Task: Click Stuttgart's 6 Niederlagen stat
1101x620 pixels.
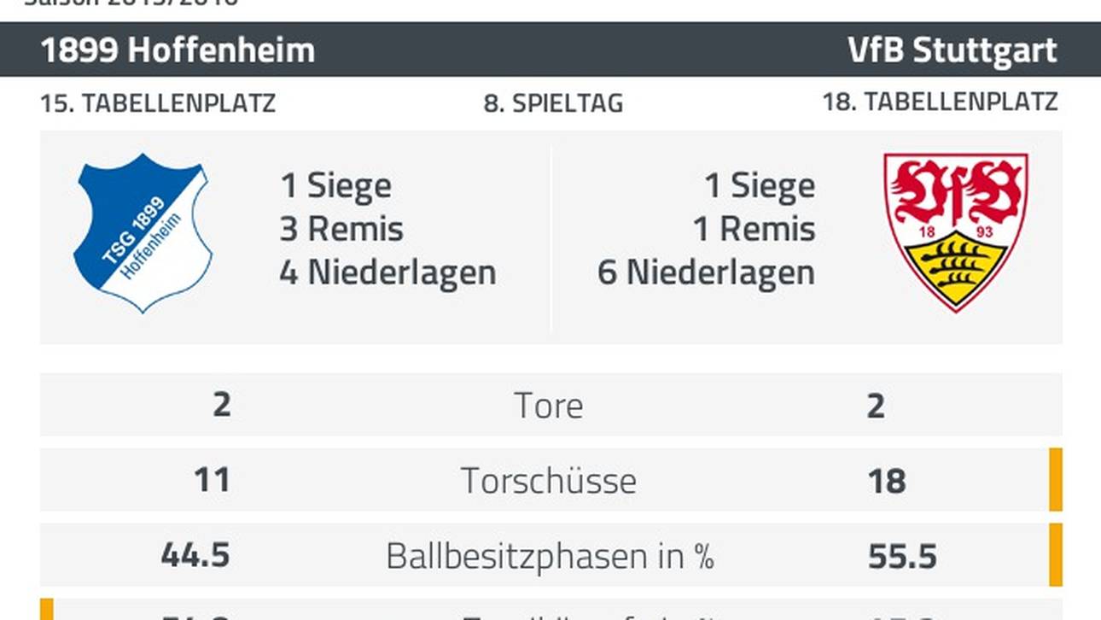Action: 706,272
